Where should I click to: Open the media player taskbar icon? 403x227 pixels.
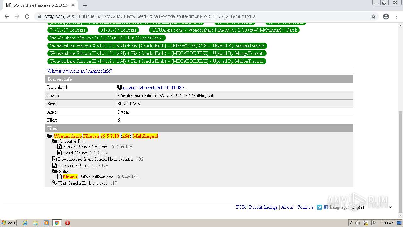click(46, 223)
